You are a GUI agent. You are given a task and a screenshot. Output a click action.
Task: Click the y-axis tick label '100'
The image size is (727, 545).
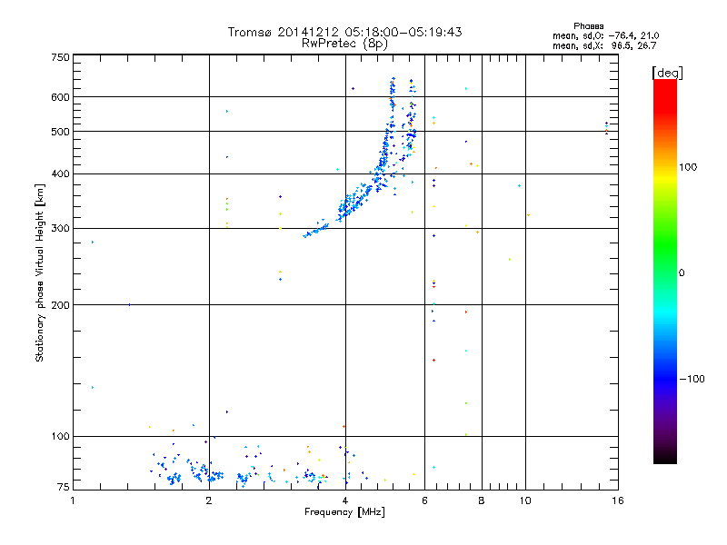[60, 437]
